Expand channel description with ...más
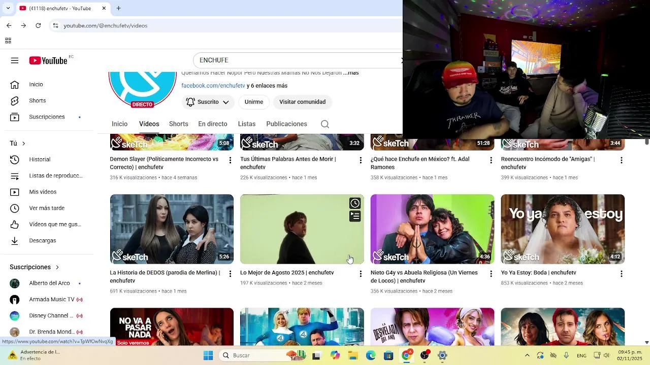650x365 pixels. (351, 73)
